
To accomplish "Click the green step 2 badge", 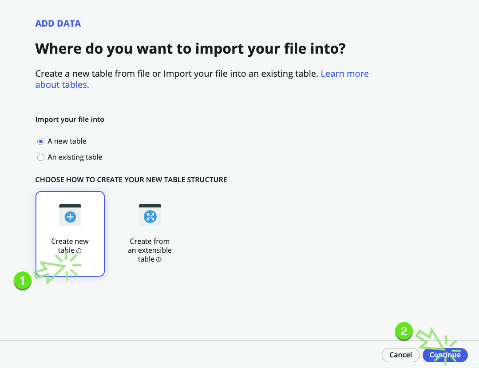I will (404, 332).
